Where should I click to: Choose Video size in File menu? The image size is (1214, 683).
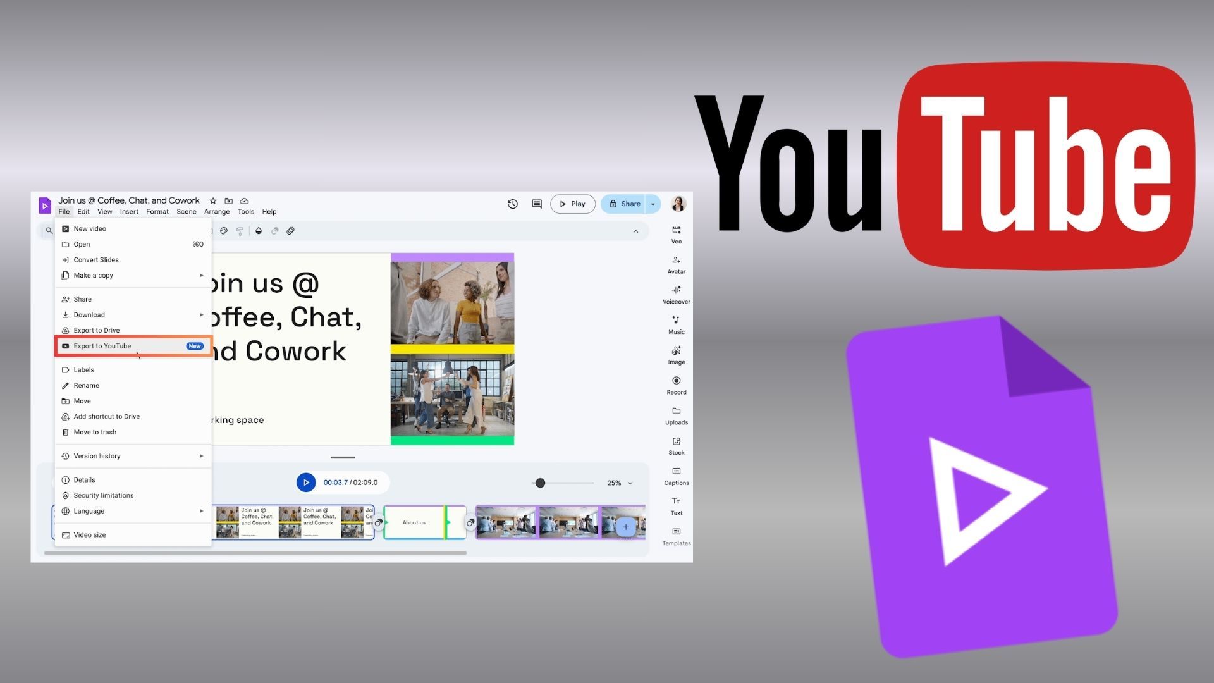(x=133, y=535)
